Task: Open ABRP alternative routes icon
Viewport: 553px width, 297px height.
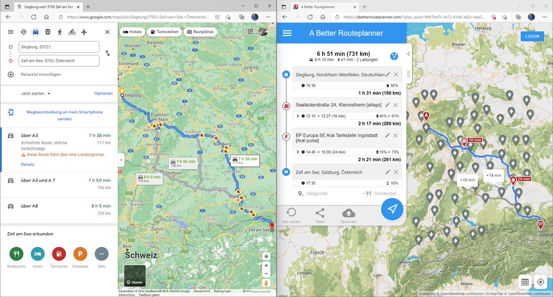Action: tap(394, 56)
